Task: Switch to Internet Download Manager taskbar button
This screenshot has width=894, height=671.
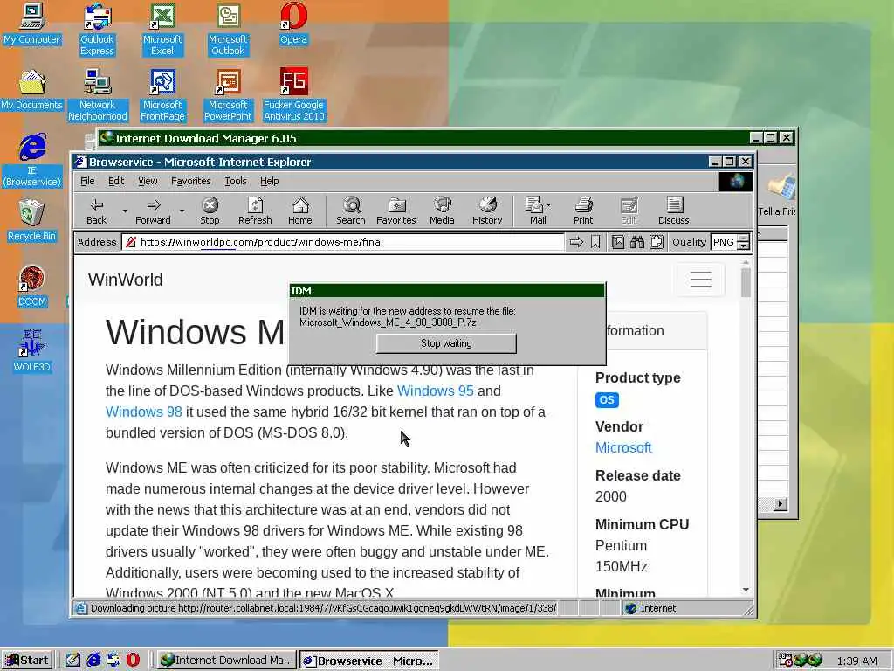Action: point(226,660)
